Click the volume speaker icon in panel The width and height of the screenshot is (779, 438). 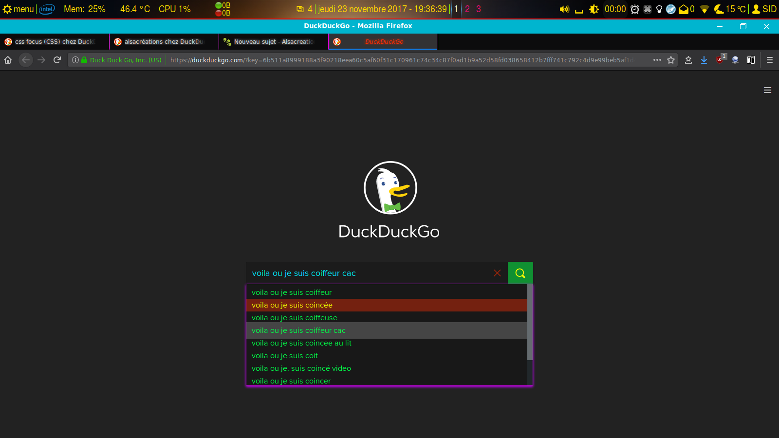click(564, 9)
